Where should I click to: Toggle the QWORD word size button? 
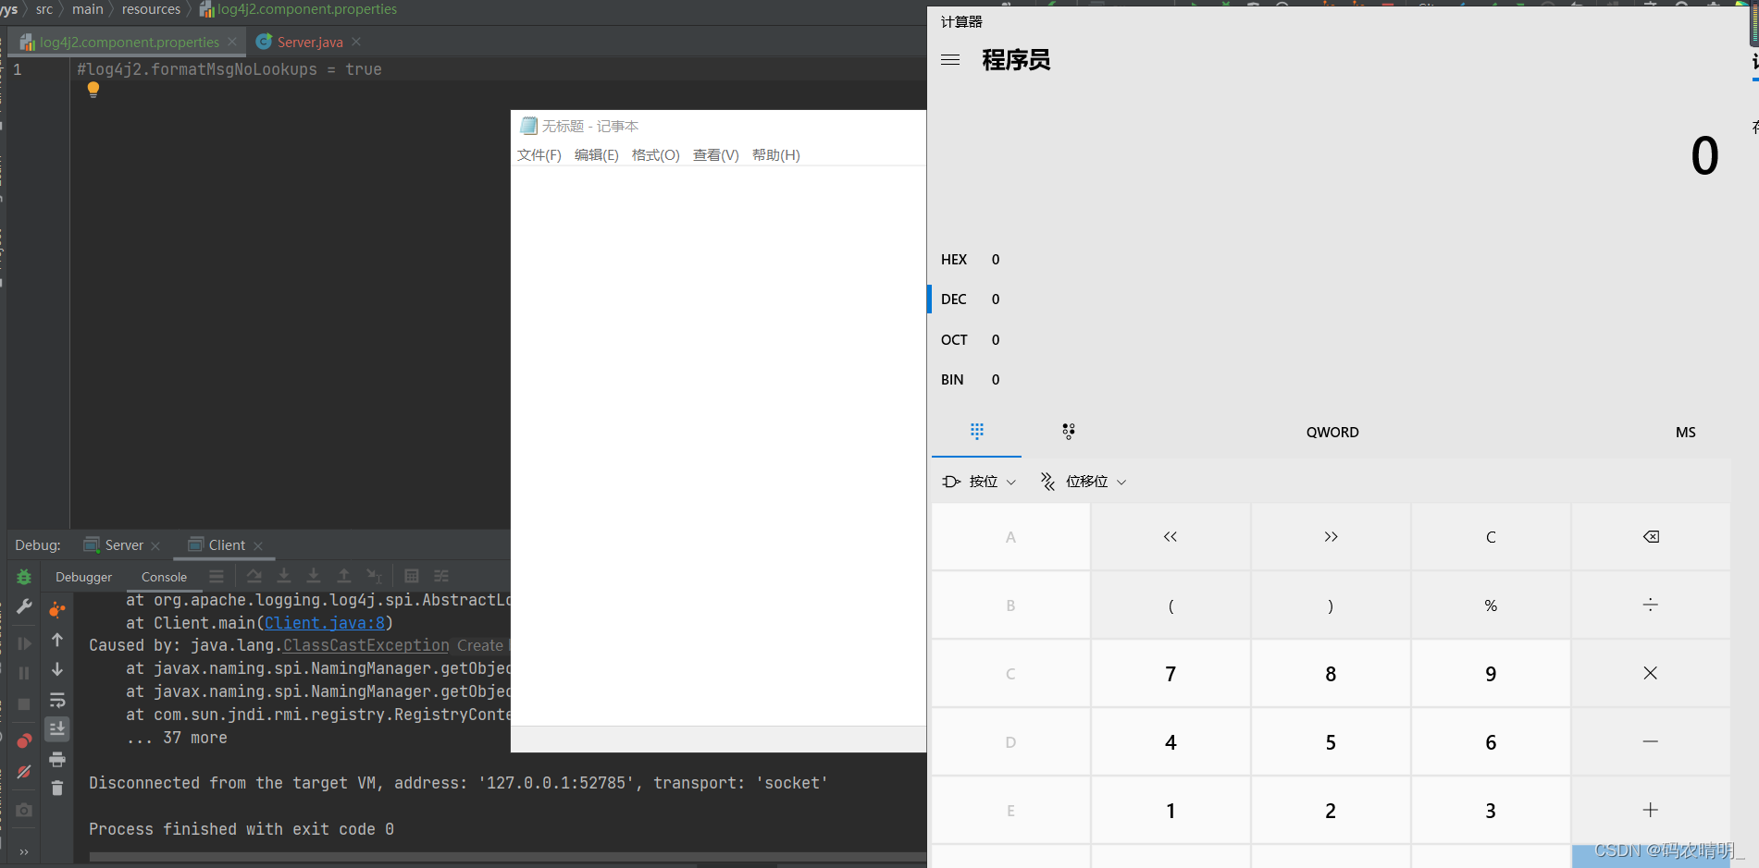(1332, 433)
